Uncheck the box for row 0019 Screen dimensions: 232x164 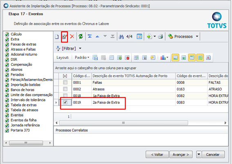tap(65, 102)
